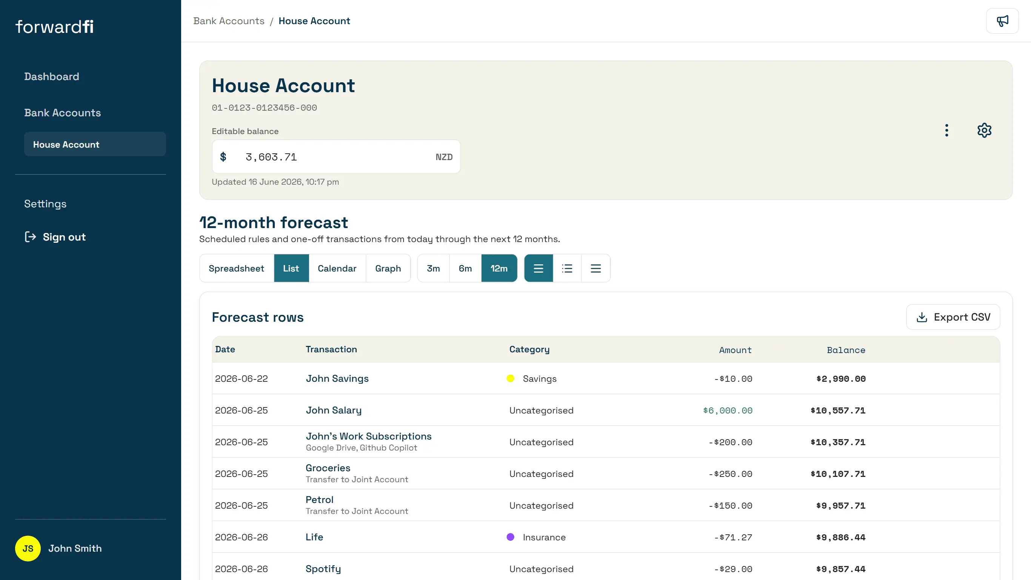Viewport: 1031px width, 580px height.
Task: Select the bulleted list density icon
Action: (567, 268)
